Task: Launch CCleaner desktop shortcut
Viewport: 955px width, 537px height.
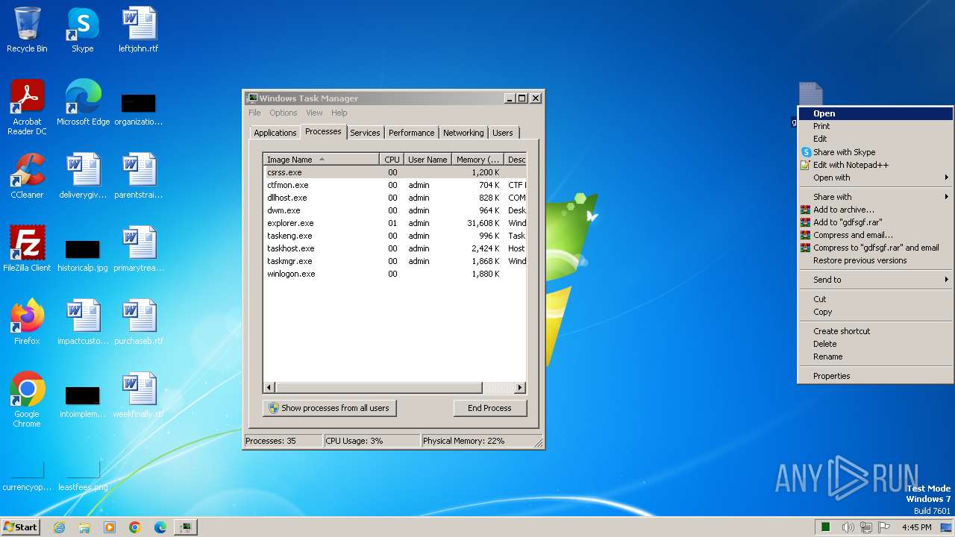Action: pos(27,176)
